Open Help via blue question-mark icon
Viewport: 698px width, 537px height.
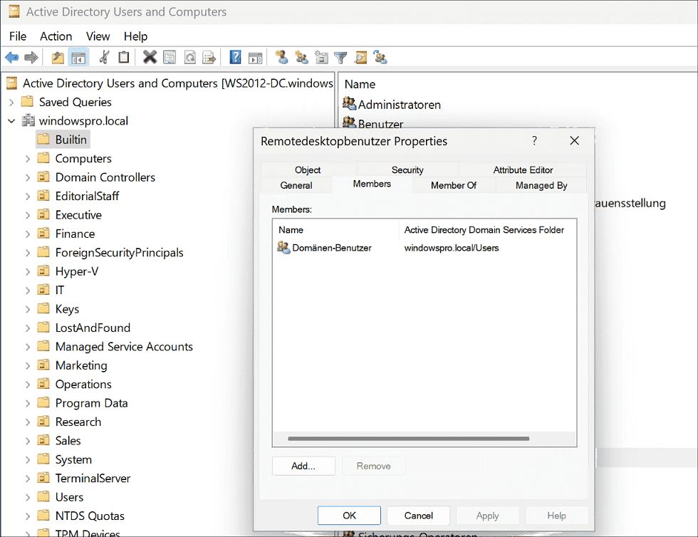pos(235,58)
